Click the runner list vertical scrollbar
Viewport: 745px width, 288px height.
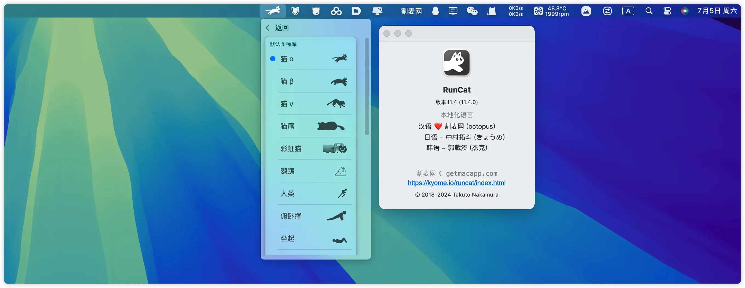click(x=367, y=86)
